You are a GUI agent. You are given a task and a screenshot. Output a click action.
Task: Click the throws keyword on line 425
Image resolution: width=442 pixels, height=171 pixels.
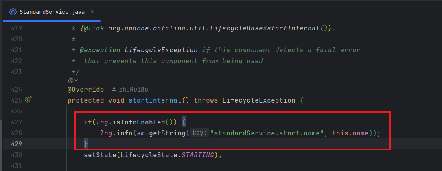point(206,100)
